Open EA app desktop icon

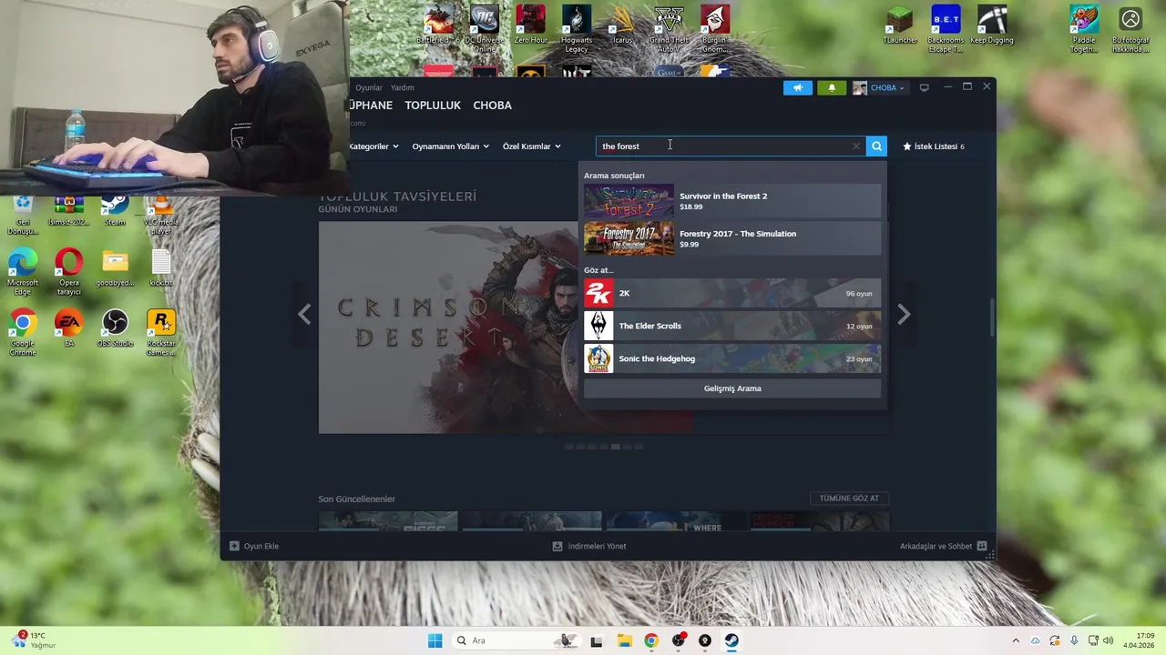click(x=69, y=329)
